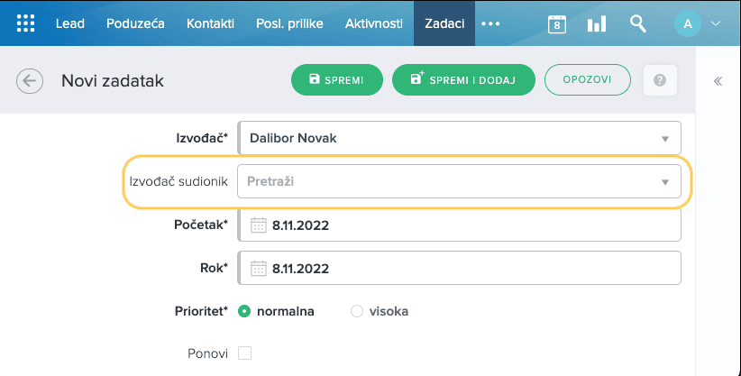The width and height of the screenshot is (741, 376).
Task: Select the normalna priority radio button
Action: click(244, 311)
